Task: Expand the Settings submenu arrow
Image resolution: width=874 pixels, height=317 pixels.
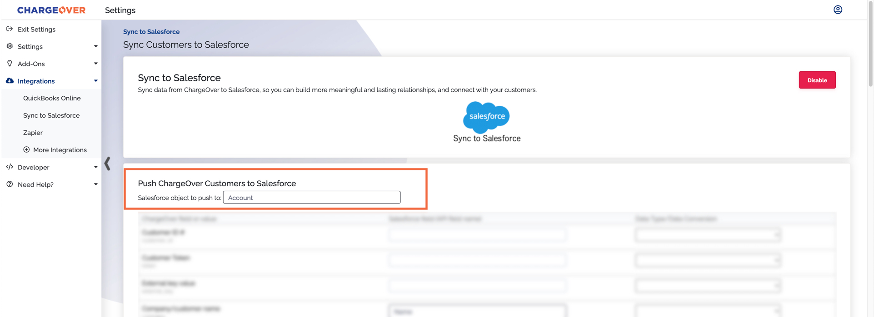Action: pyautogui.click(x=95, y=46)
